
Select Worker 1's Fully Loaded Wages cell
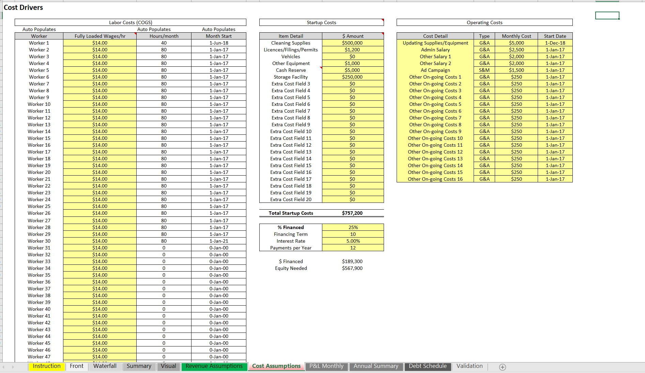[99, 43]
